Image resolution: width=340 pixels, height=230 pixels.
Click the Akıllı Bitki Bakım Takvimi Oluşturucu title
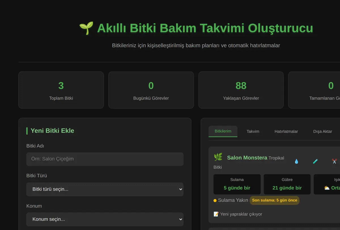click(205, 28)
